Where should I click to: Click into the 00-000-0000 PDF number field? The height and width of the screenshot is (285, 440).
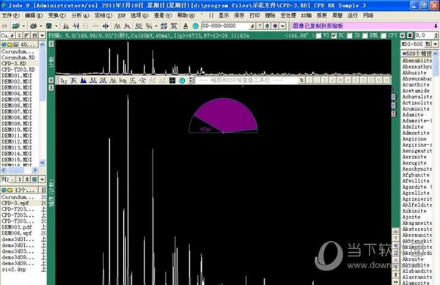tap(225, 26)
